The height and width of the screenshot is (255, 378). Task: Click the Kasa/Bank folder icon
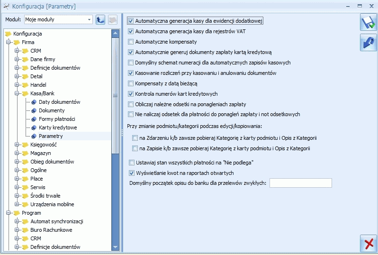tap(25, 93)
